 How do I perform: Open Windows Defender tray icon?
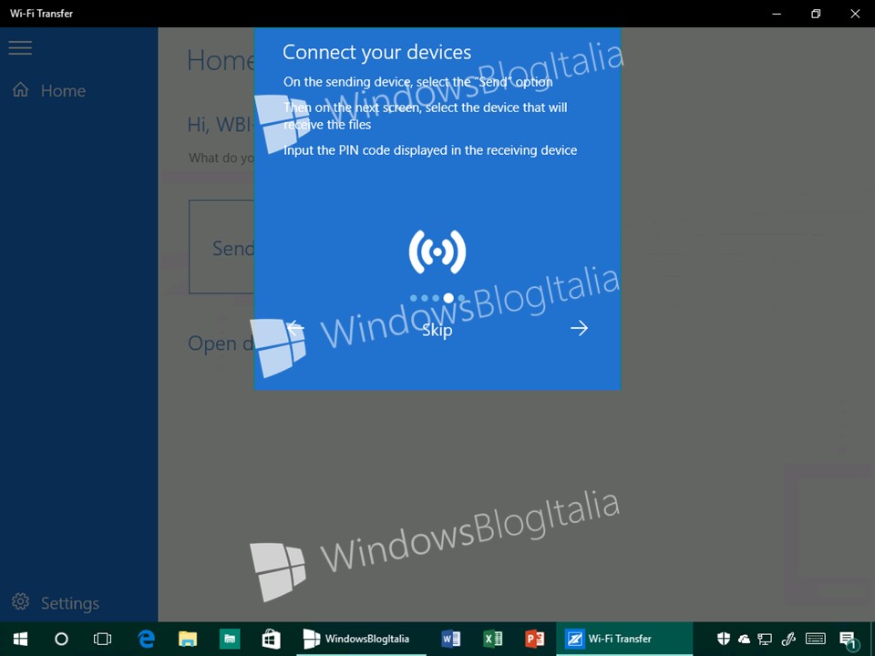(723, 639)
